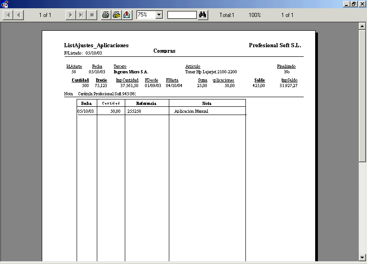
Task: Click the application icon in title bar
Action: [x=5, y=4]
